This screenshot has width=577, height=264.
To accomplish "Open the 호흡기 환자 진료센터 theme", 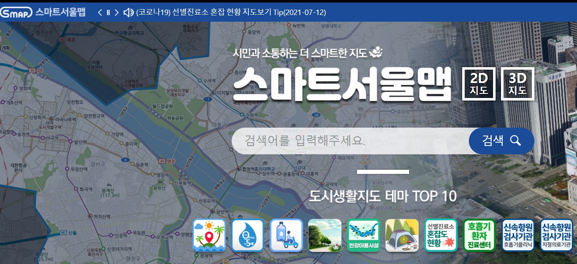I will pyautogui.click(x=479, y=235).
